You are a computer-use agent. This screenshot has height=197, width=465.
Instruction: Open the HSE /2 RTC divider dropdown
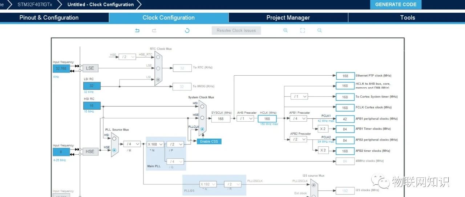coord(127,57)
